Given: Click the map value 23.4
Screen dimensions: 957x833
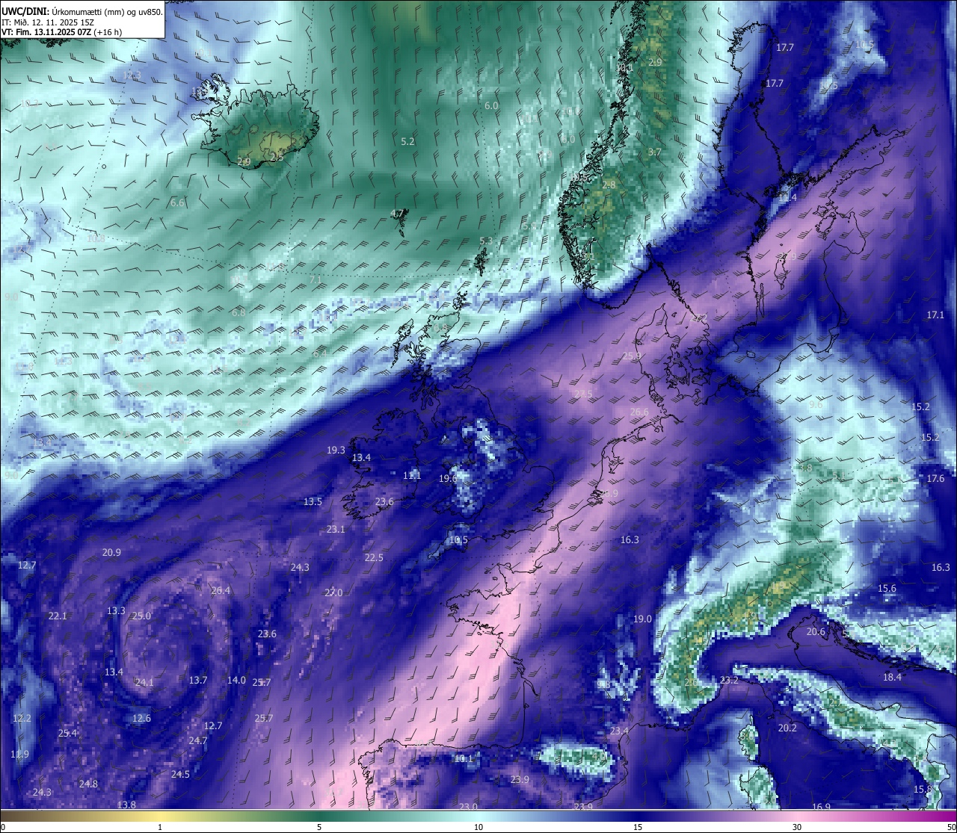Looking at the screenshot, I should pyautogui.click(x=619, y=731).
